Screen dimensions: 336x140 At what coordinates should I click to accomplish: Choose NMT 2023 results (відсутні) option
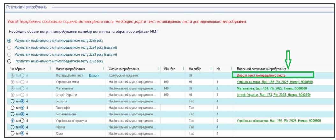click(x=9, y=54)
